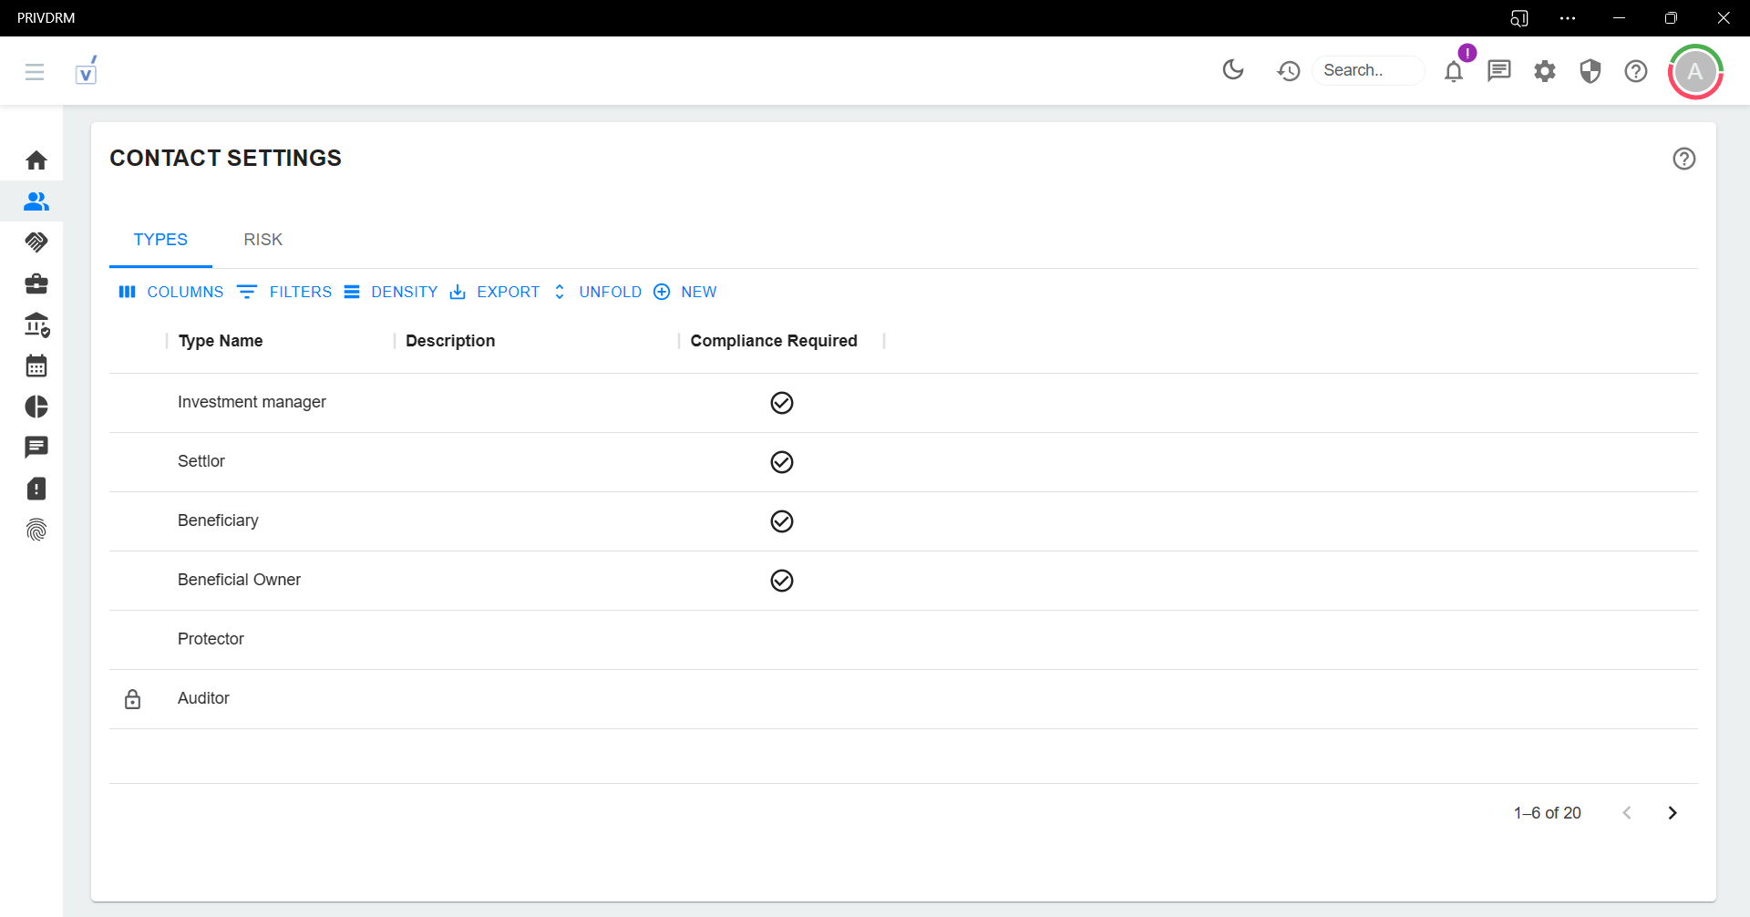
Task: Click the New button
Action: click(x=685, y=292)
